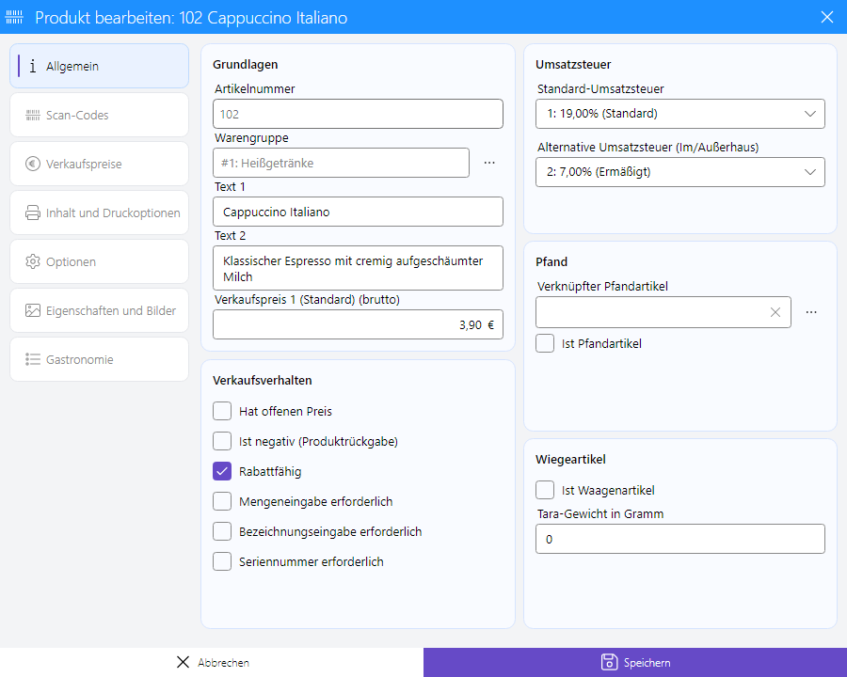Close the Produkt bearbeiten dialog
Image resolution: width=847 pixels, height=677 pixels.
coord(827,17)
